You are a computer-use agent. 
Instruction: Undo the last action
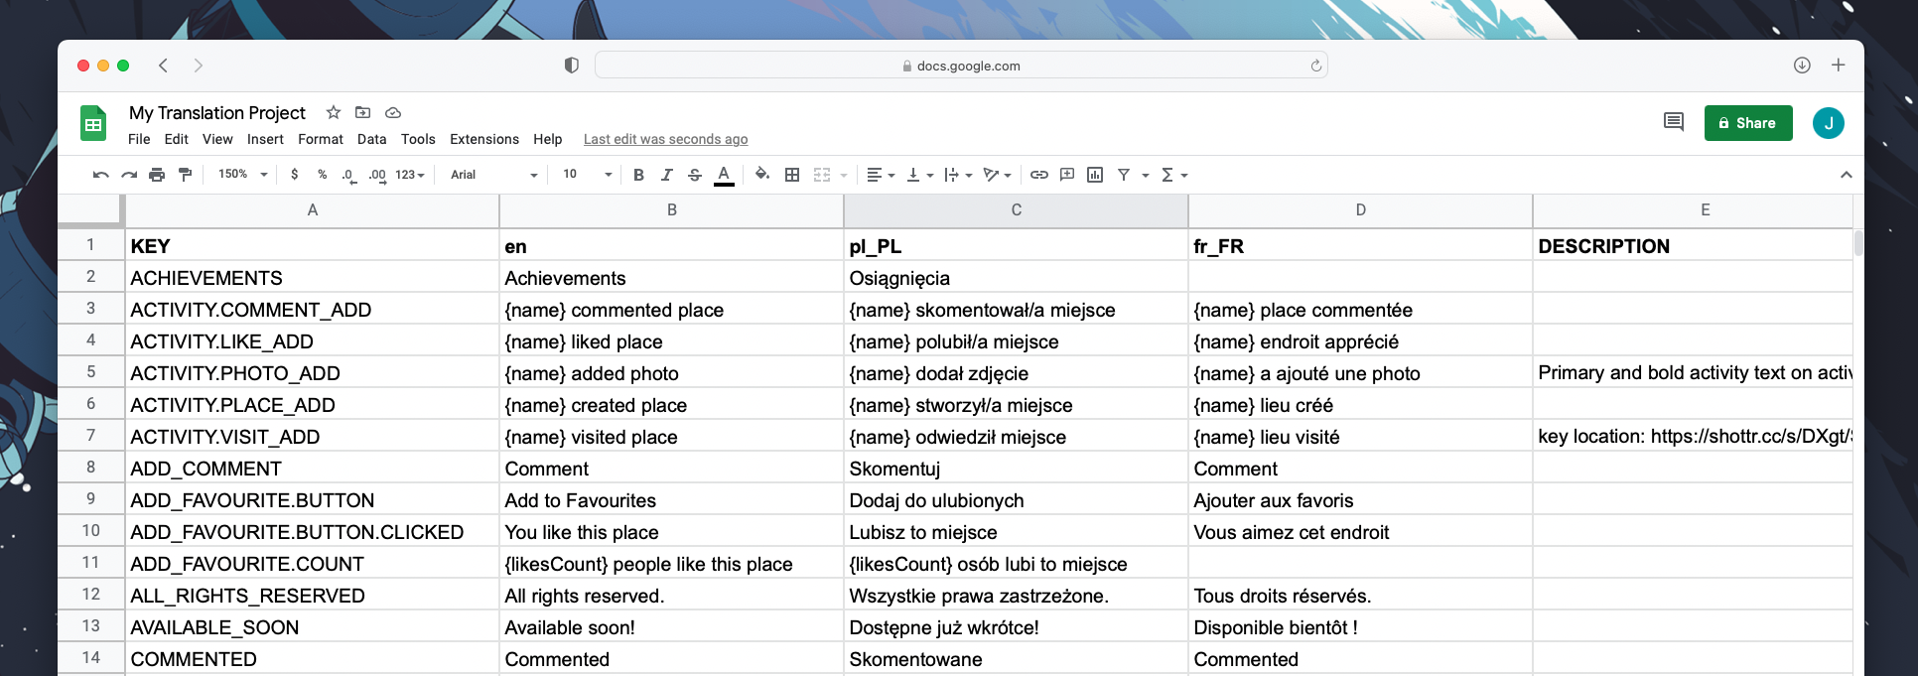click(100, 175)
